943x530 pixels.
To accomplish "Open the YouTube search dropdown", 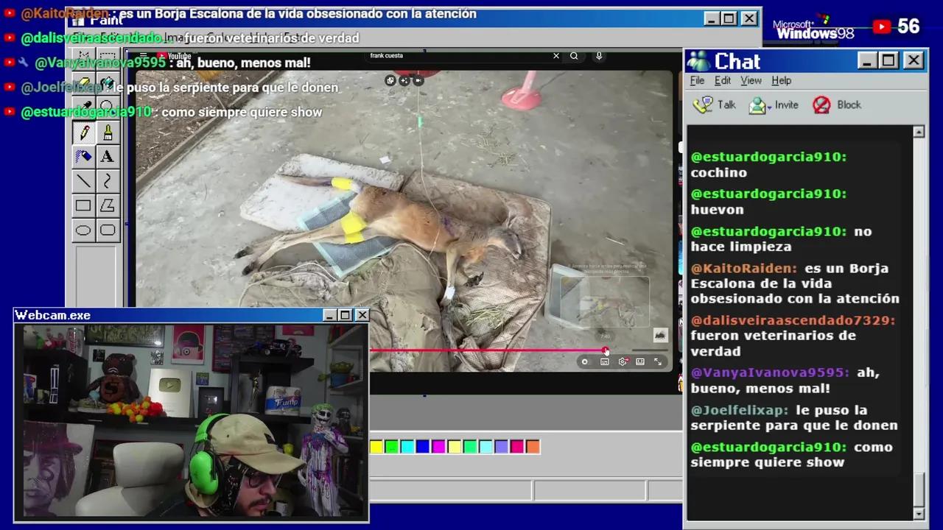I will tap(574, 55).
